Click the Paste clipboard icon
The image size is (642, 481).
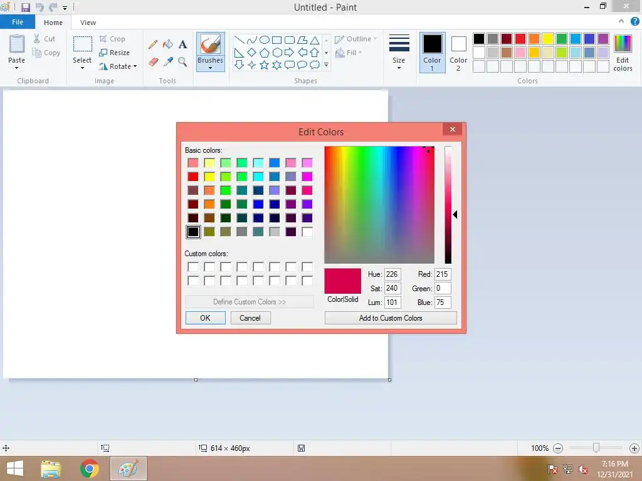(17, 44)
